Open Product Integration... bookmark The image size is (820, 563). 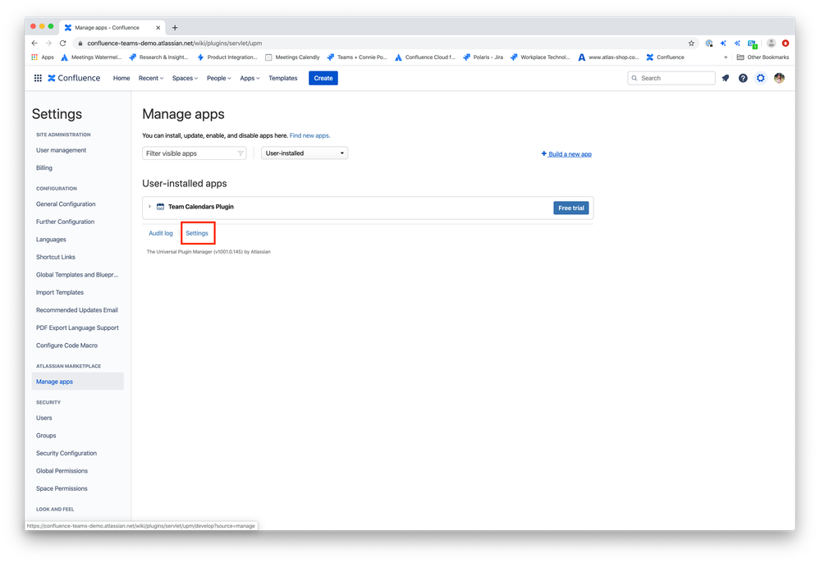tap(227, 57)
